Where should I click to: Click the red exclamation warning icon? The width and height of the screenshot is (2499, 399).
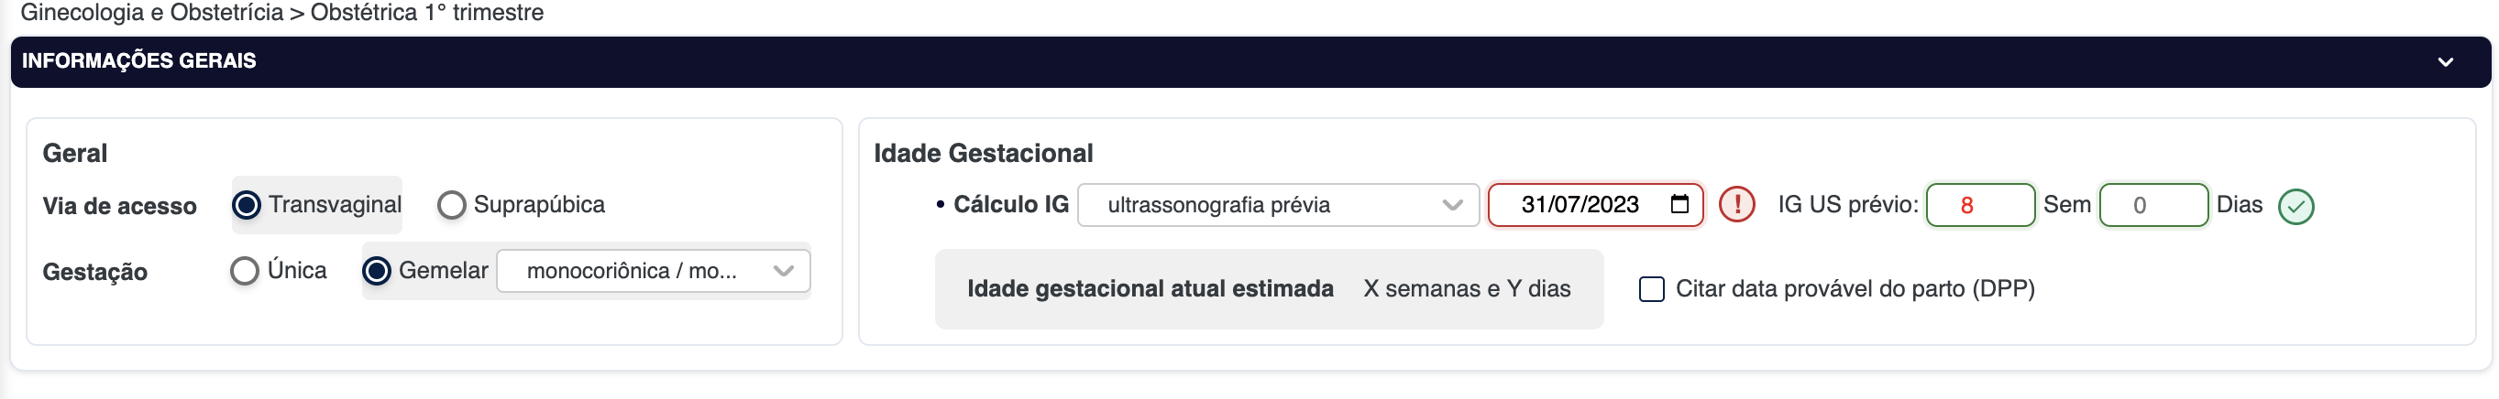click(x=1736, y=205)
